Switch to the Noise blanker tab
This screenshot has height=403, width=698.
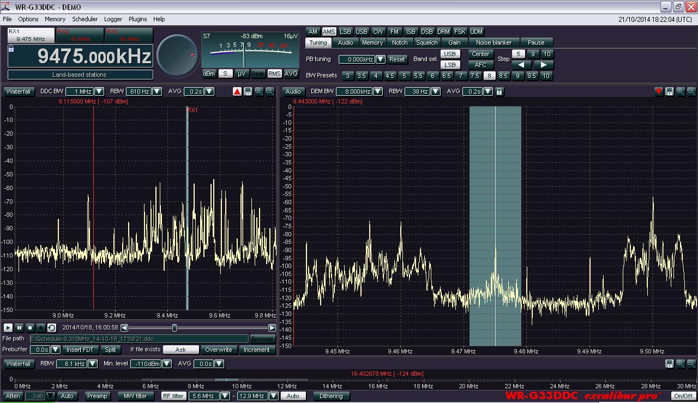(x=494, y=42)
